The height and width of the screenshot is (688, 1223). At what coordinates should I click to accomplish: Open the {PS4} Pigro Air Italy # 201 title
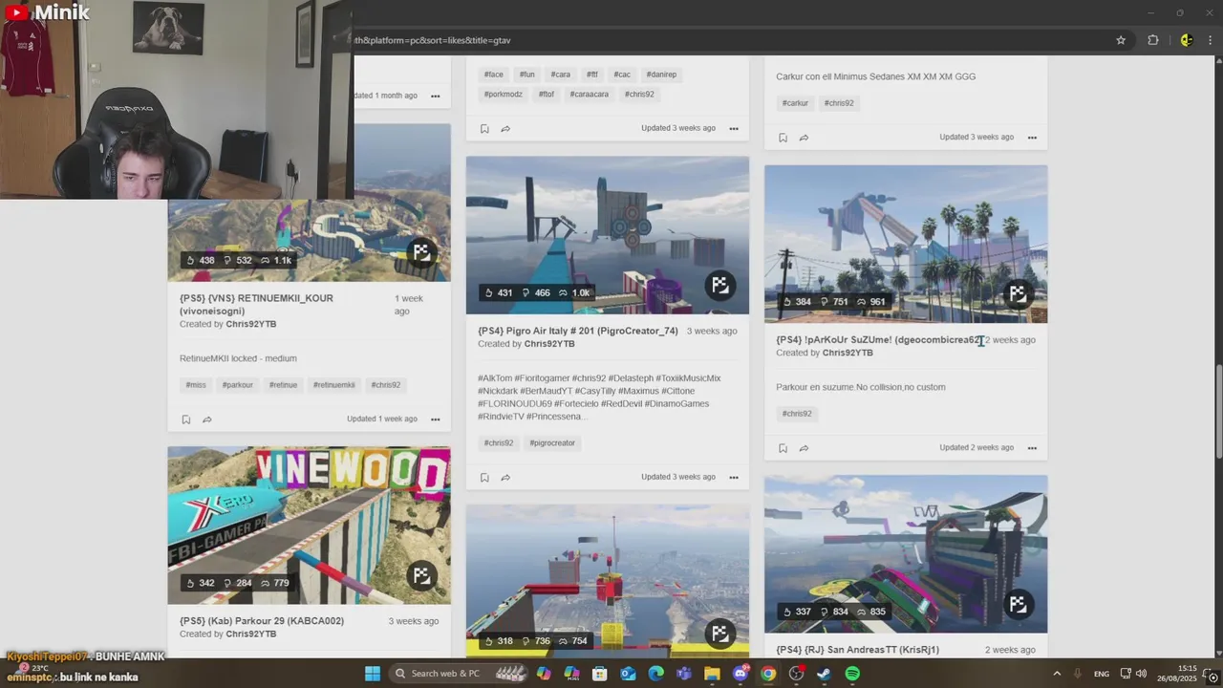point(578,331)
